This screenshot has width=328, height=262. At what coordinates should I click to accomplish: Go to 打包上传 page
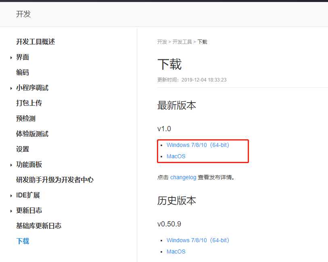pos(29,103)
